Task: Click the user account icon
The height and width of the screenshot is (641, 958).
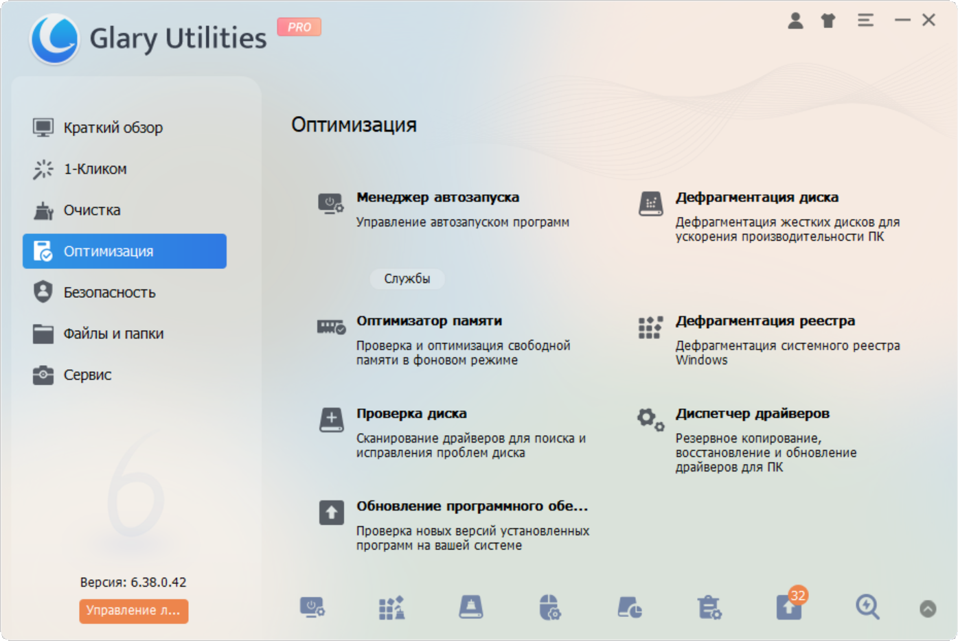Action: [795, 21]
